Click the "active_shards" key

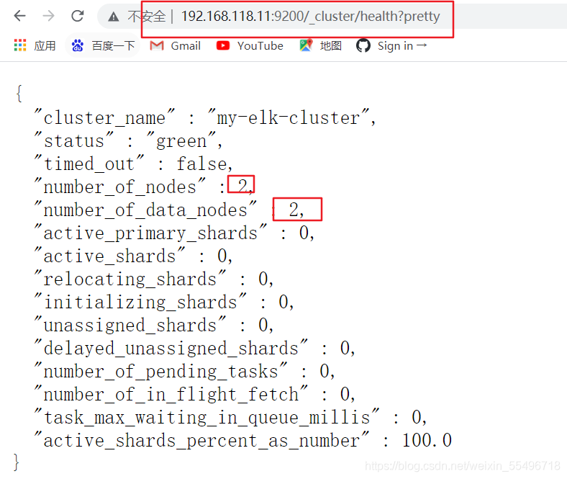pos(109,256)
